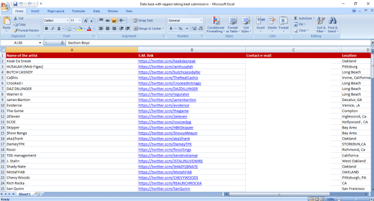The height and width of the screenshot is (201, 374).
Task: Open the twitter.com/thegame link
Action: click(163, 111)
